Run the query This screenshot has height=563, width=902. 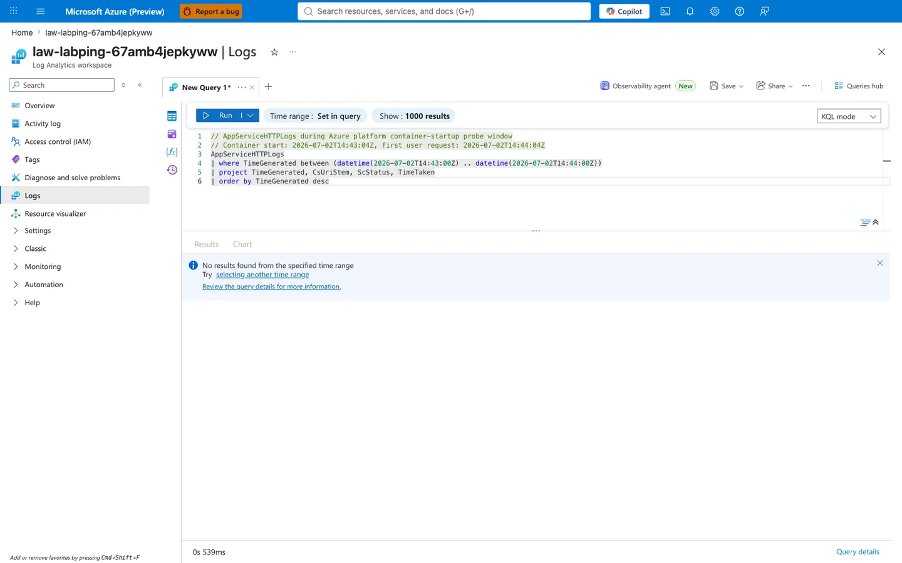click(219, 116)
